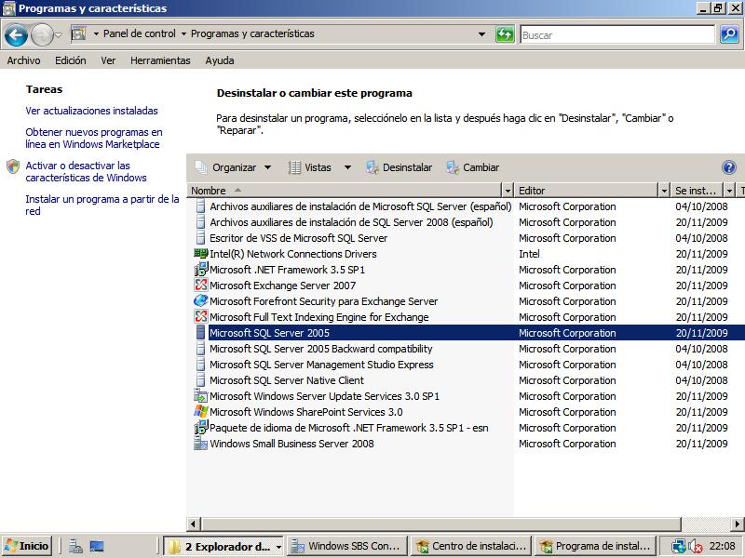Switch to Centro de instalación taskbar button
The height and width of the screenshot is (558, 745).
[470, 546]
